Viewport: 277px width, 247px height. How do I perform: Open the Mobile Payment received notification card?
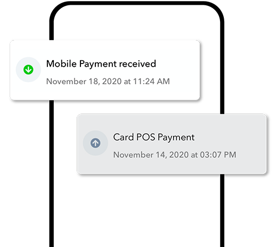coord(105,70)
